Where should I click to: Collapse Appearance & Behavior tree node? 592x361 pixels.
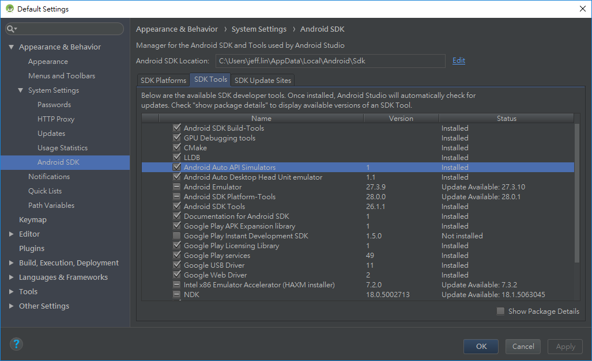(12, 47)
